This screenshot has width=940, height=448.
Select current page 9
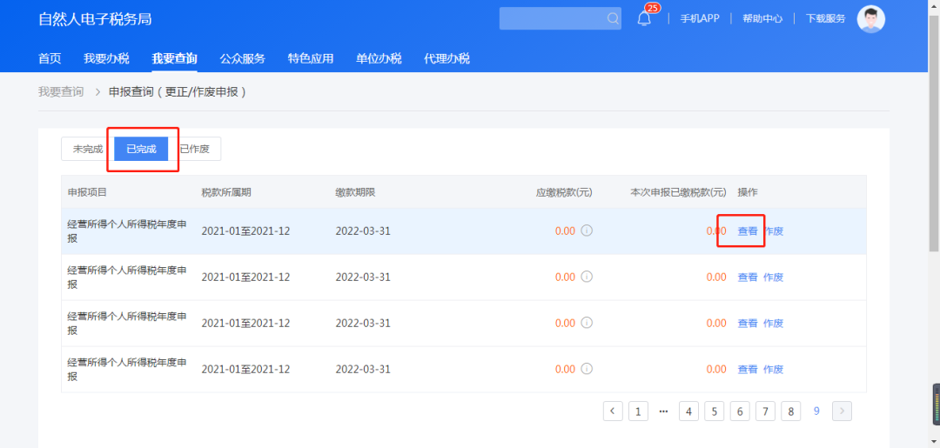coord(816,411)
